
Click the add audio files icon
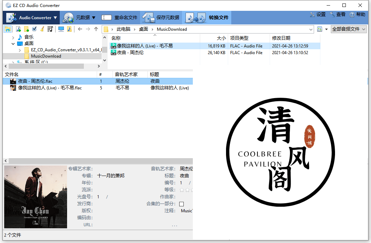[x=19, y=29]
